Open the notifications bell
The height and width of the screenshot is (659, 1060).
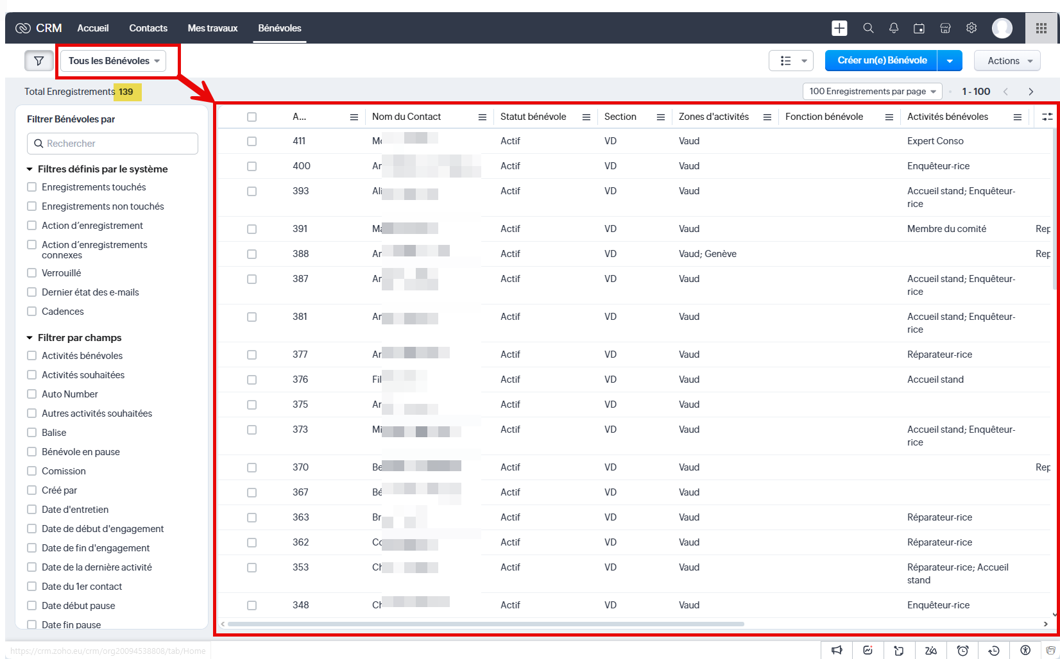point(894,28)
